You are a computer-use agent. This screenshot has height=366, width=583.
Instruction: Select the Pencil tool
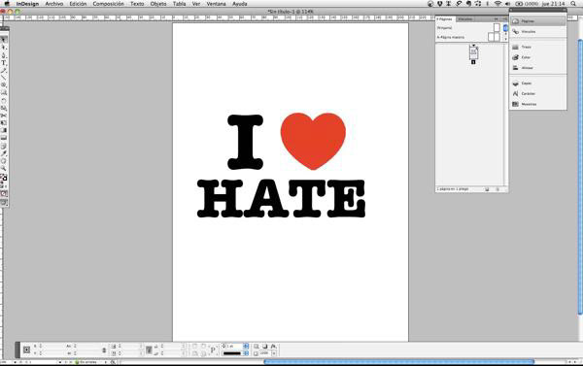pos(4,70)
